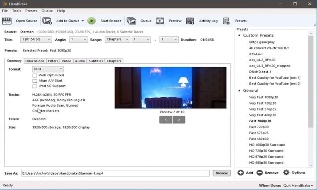Click the plus icon for Add preset
The height and width of the screenshot is (190, 317).
(241, 173)
